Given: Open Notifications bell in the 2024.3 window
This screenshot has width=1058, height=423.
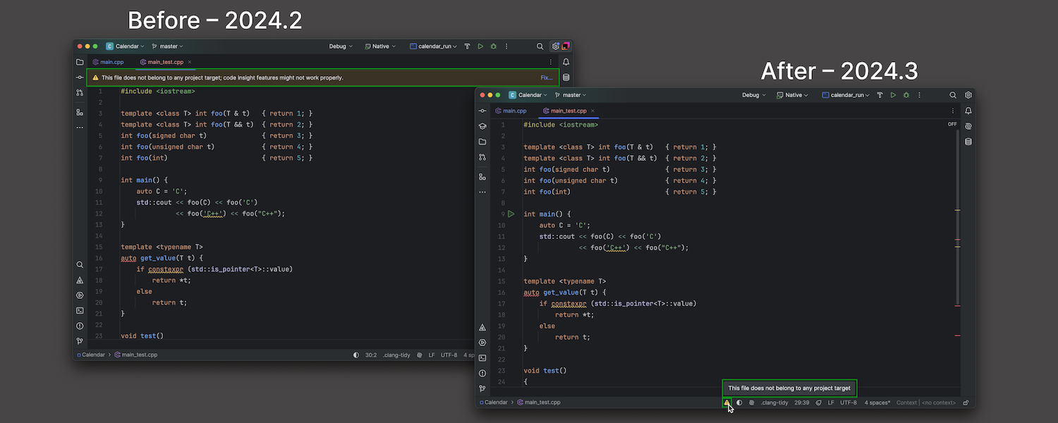Looking at the screenshot, I should tap(968, 111).
